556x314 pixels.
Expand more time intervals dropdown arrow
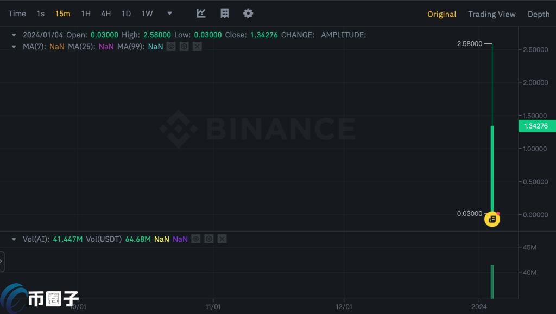coord(169,14)
